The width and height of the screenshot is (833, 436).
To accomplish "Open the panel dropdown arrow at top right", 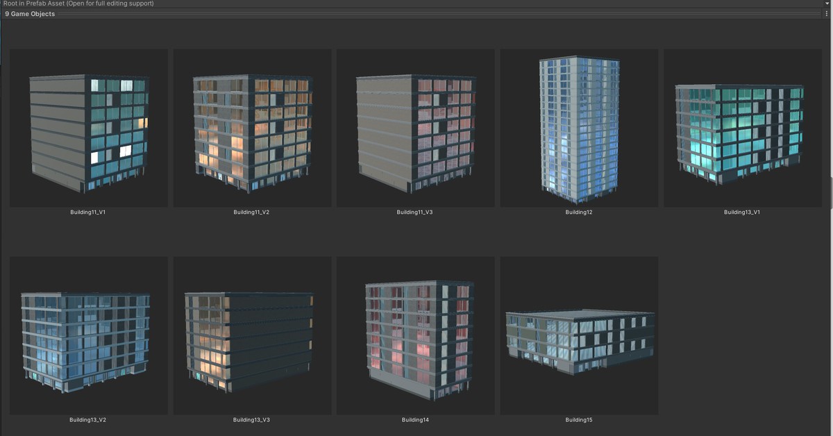I will 828,3.
